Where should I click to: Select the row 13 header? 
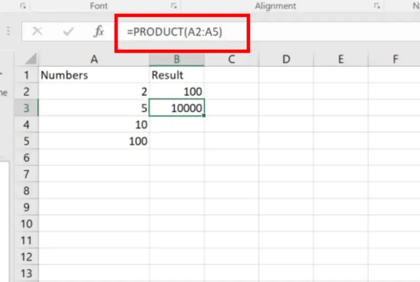(x=27, y=273)
